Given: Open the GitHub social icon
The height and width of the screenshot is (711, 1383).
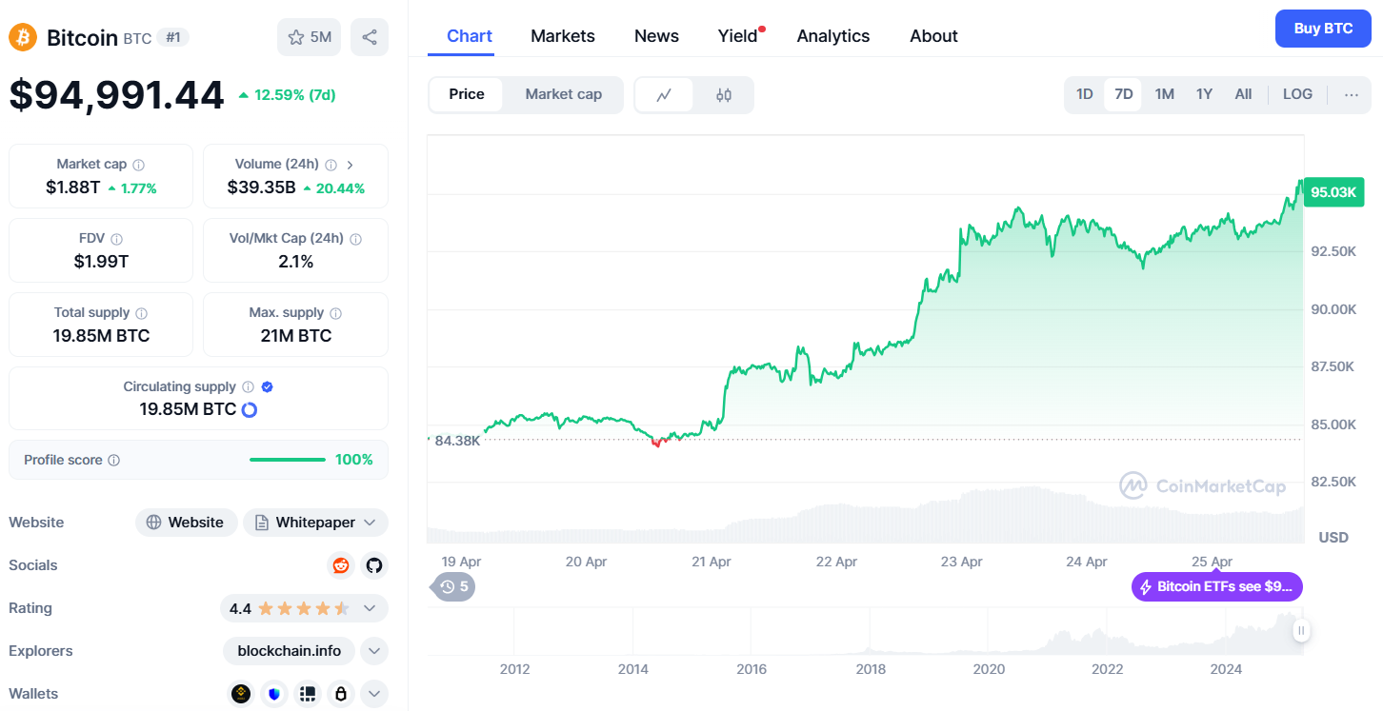Looking at the screenshot, I should 374,565.
